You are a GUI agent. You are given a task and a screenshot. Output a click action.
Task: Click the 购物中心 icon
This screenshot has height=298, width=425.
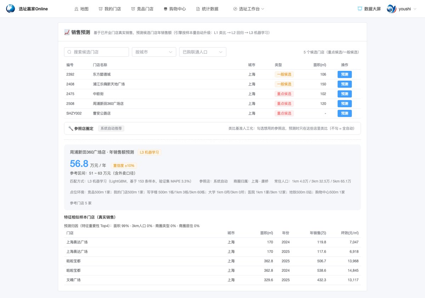click(x=165, y=9)
